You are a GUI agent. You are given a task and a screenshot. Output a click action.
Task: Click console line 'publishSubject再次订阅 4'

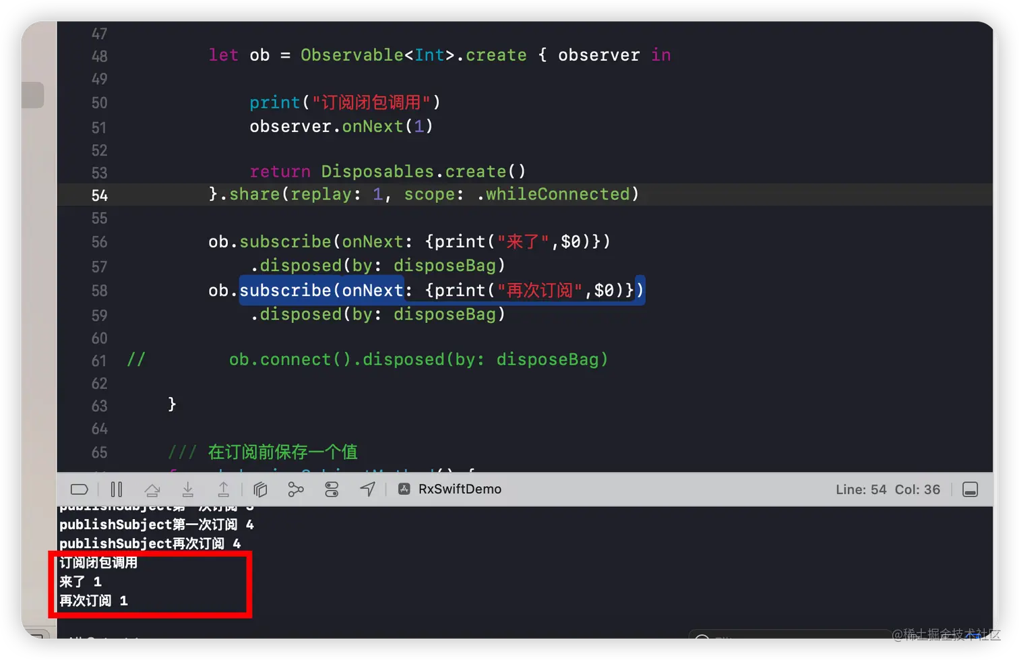[150, 543]
